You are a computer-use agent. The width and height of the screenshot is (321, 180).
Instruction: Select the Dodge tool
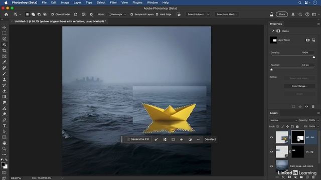[x=4, y=114]
